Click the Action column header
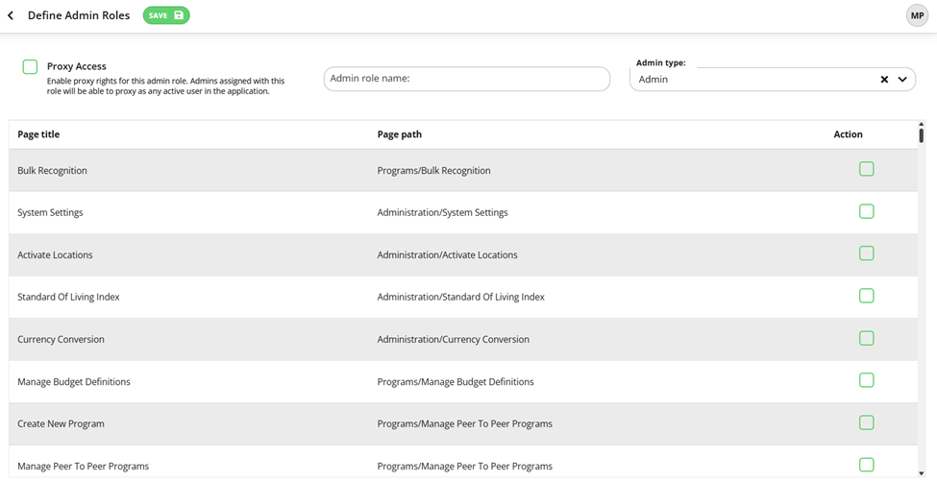937x482 pixels. (x=848, y=134)
